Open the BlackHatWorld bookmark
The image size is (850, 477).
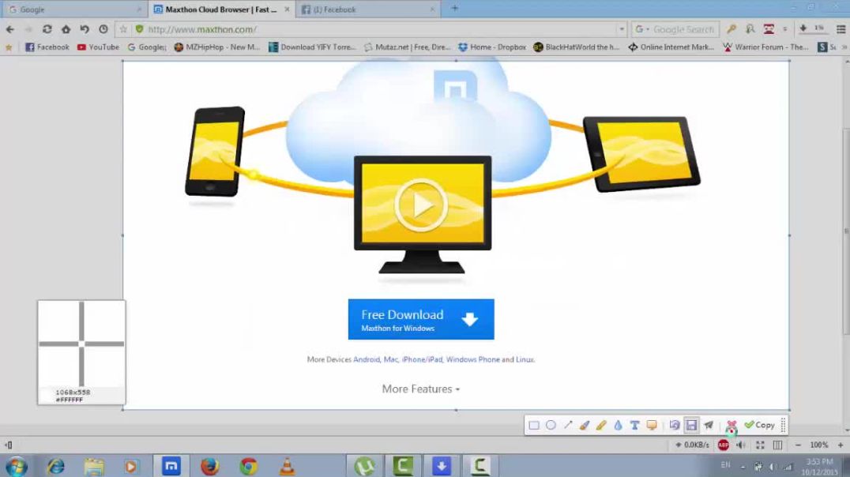tap(576, 47)
